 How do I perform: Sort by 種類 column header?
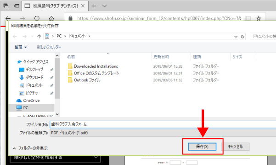(197, 57)
